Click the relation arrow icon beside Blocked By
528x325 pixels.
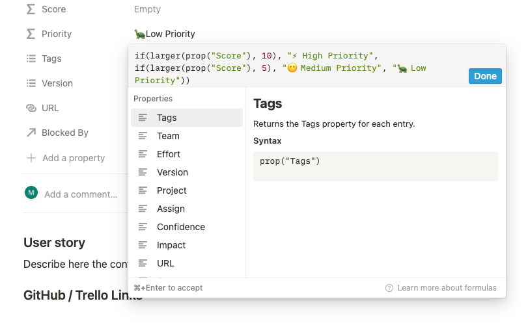click(x=31, y=133)
